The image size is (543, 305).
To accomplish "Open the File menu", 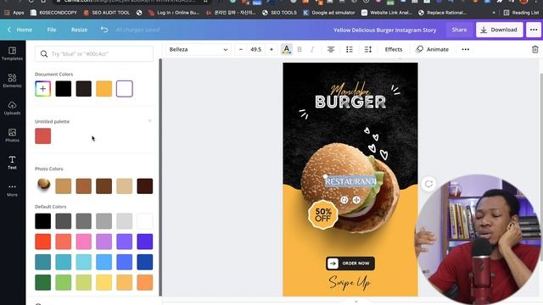I will pyautogui.click(x=52, y=30).
